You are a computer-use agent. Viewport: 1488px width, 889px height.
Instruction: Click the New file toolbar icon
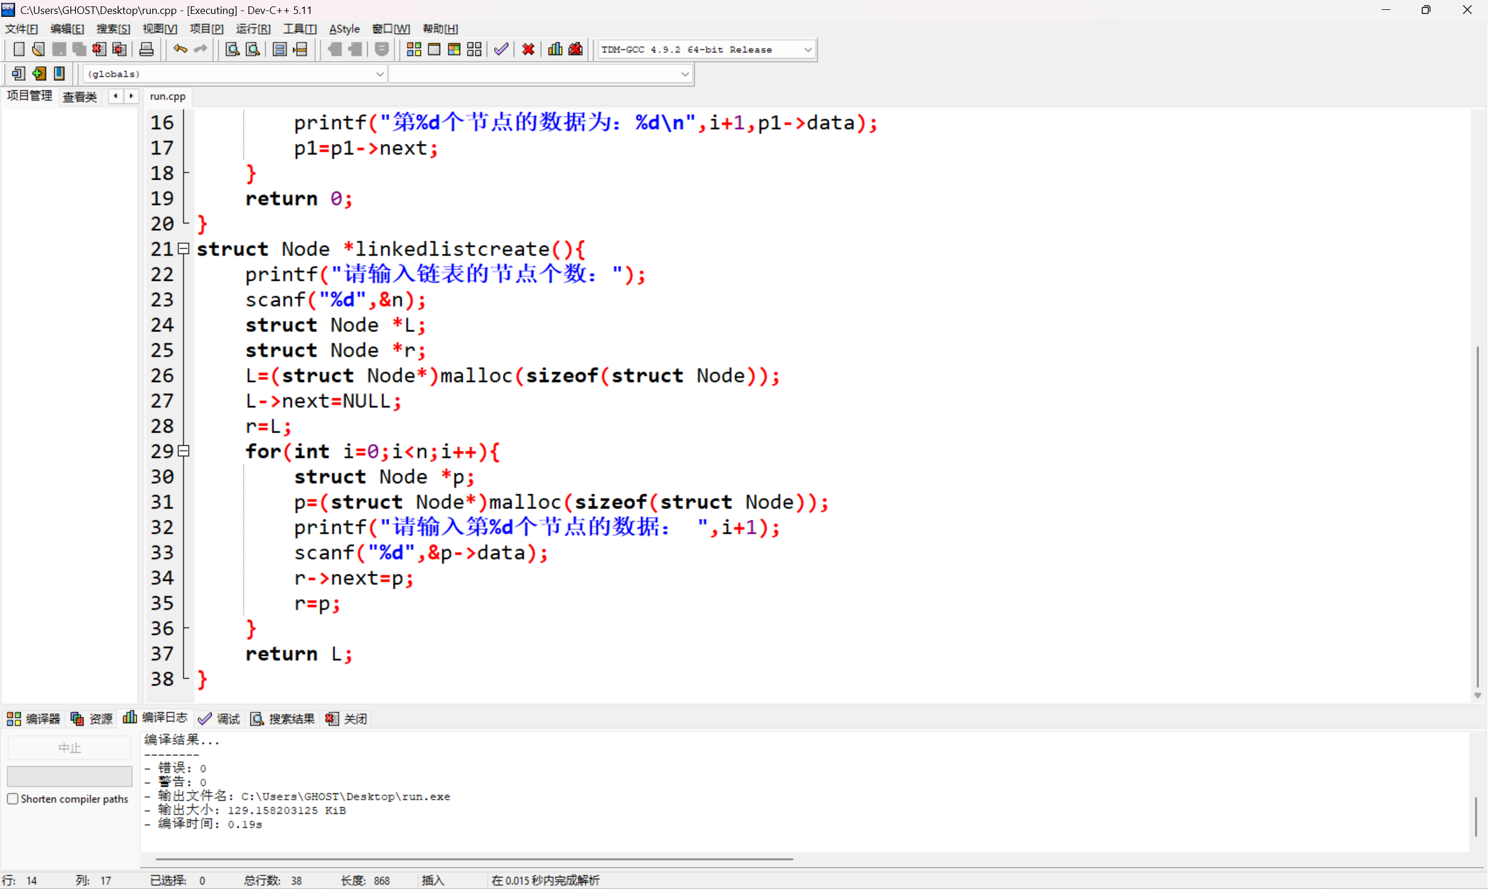point(19,49)
